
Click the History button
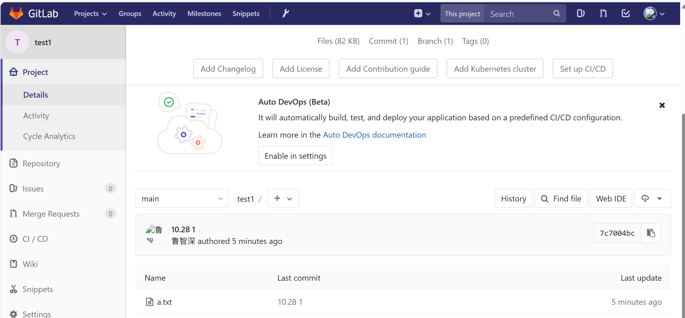point(513,198)
